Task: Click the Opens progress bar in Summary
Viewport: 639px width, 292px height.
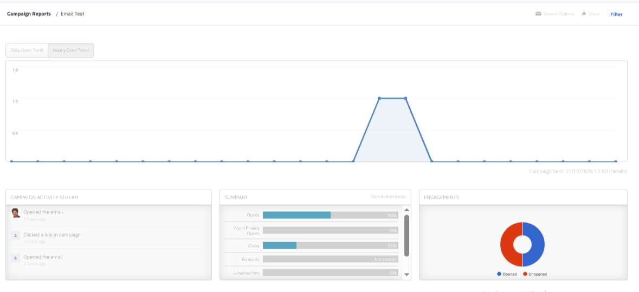Action: click(330, 215)
